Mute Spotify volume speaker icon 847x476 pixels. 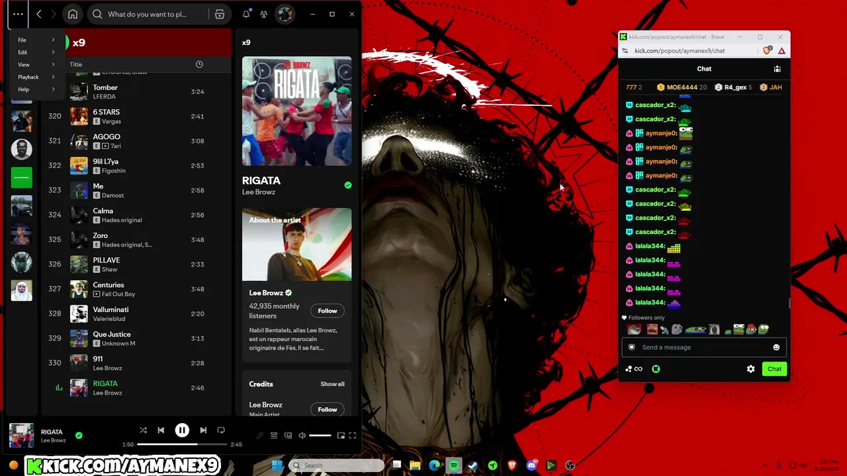click(x=302, y=436)
